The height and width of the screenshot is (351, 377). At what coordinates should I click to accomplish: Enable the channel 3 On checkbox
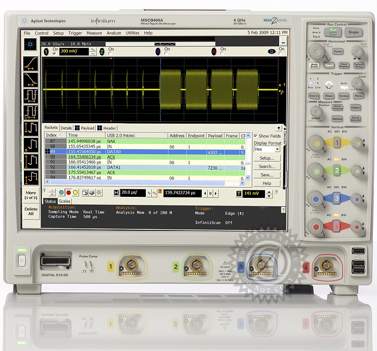pos(166,53)
